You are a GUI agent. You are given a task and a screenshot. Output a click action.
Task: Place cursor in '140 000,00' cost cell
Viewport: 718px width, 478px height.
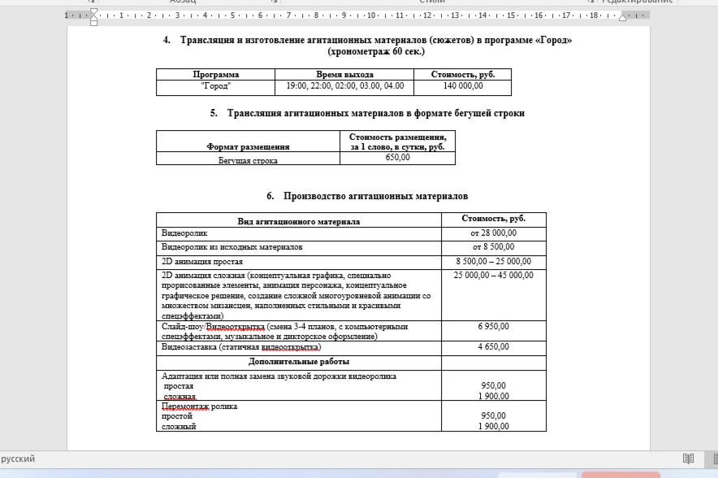click(462, 88)
